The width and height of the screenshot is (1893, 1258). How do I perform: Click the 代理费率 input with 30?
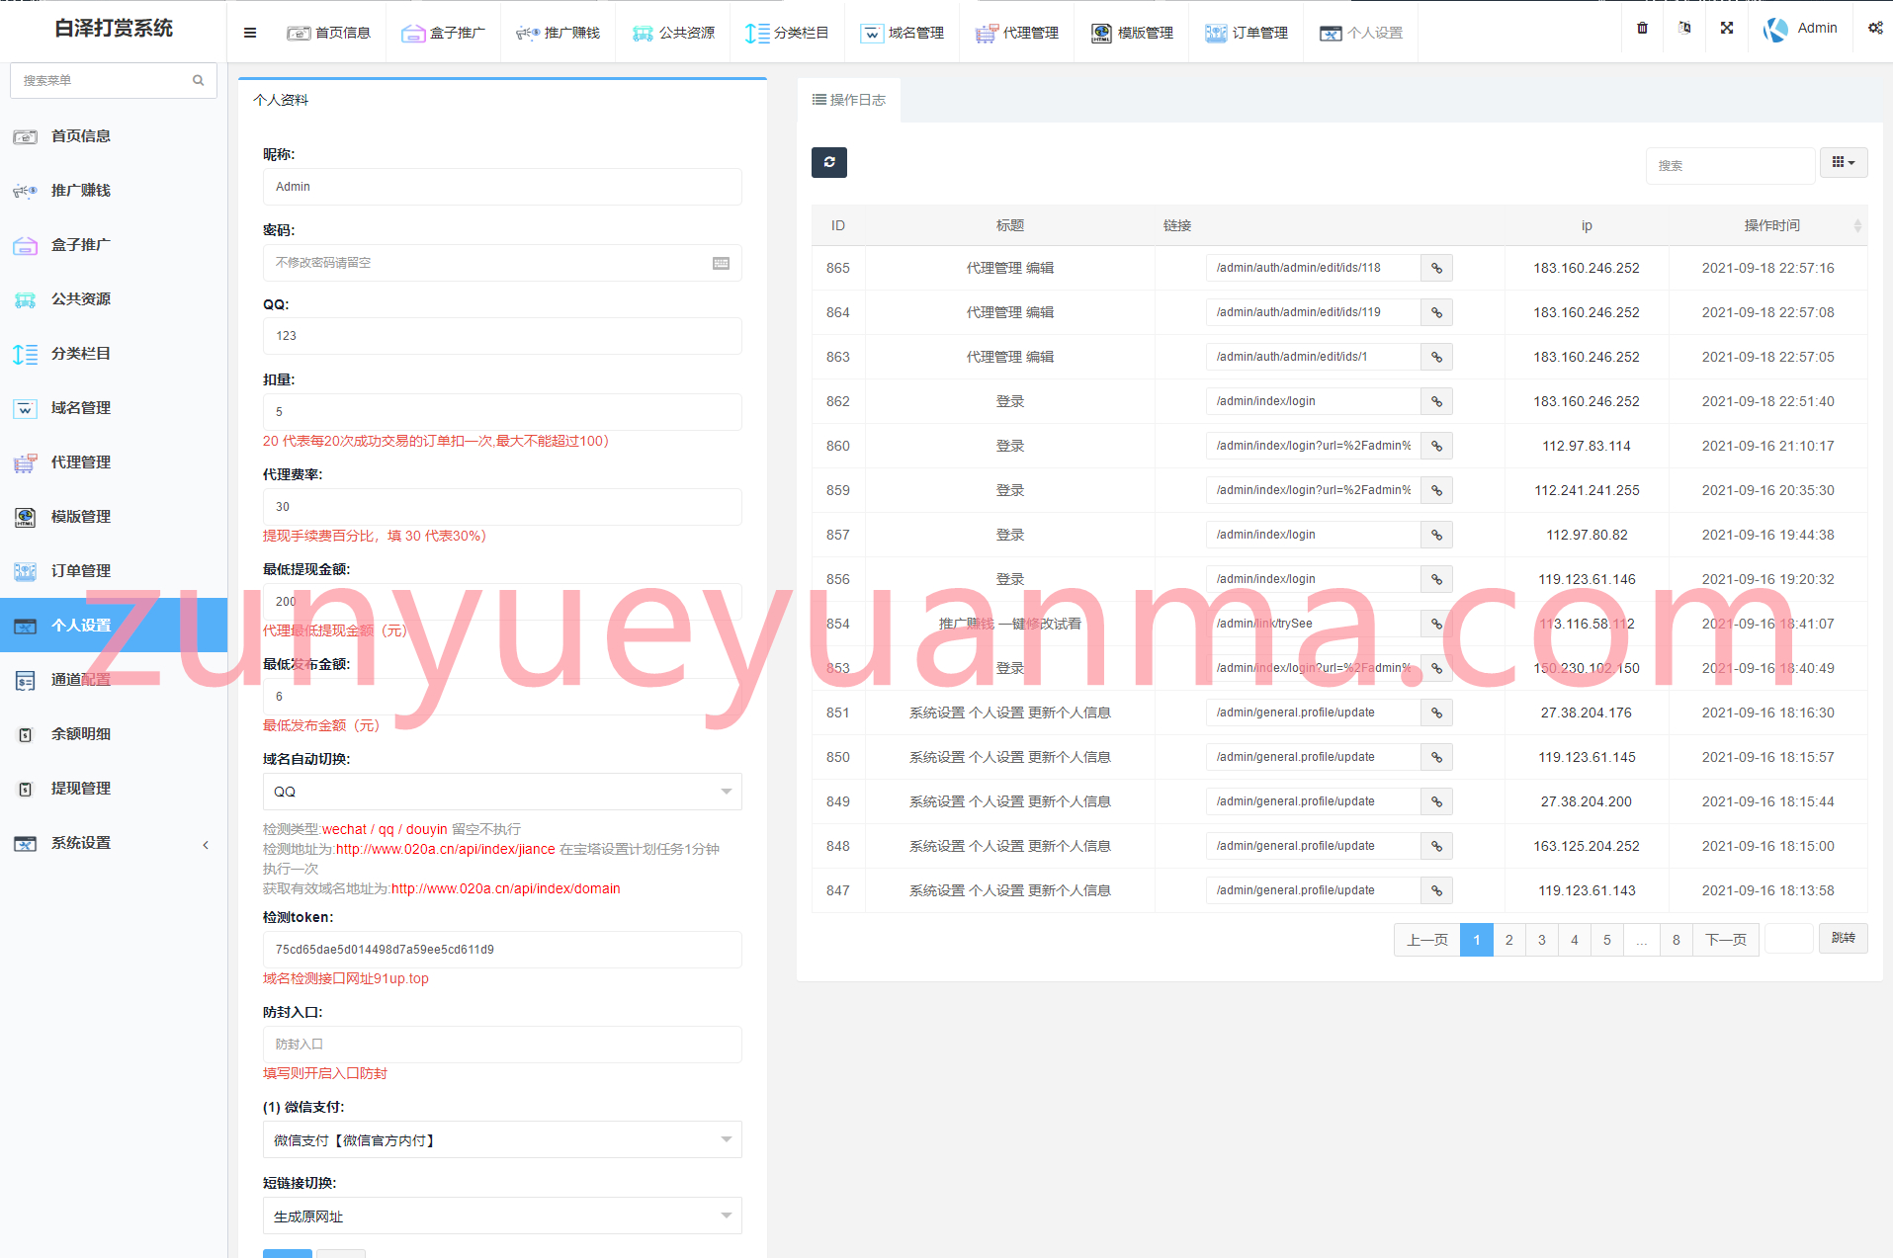[502, 507]
